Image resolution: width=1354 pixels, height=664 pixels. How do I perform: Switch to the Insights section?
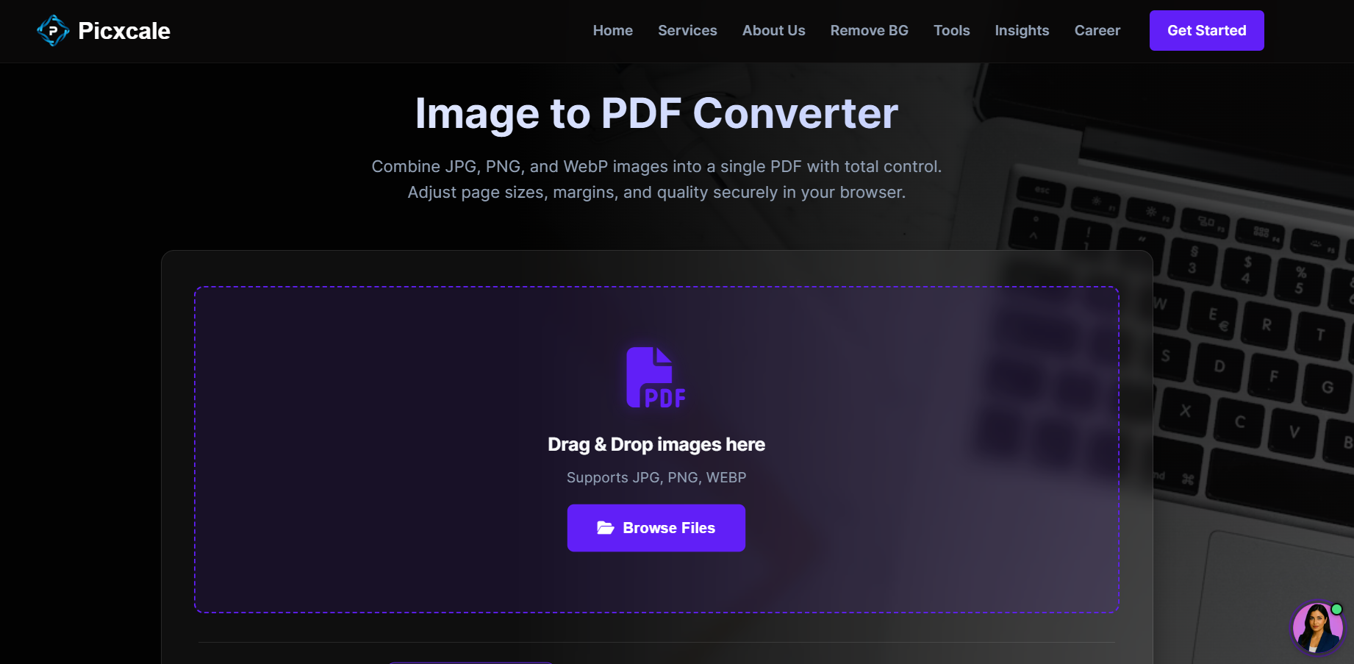[1022, 30]
